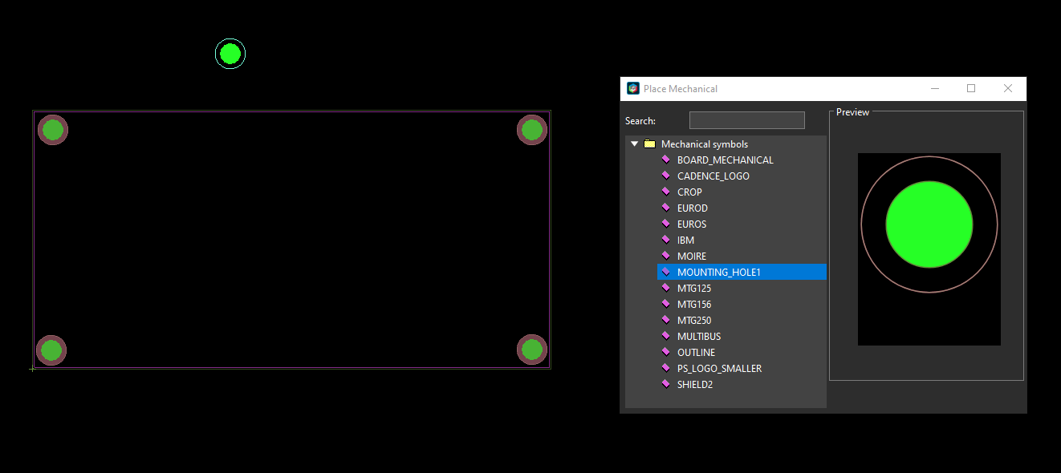Select the MULTIBUS symbol
This screenshot has height=473, width=1061.
click(x=699, y=336)
